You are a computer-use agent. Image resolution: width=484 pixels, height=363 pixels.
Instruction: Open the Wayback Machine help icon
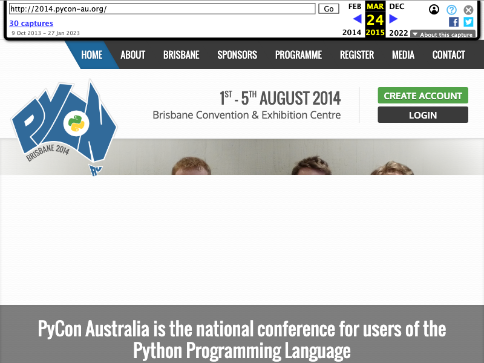451,10
